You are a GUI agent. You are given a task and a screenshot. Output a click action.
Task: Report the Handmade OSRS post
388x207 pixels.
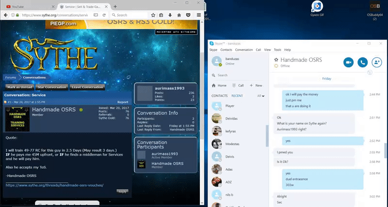click(x=123, y=102)
